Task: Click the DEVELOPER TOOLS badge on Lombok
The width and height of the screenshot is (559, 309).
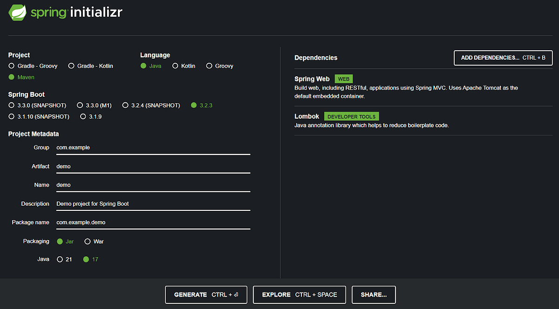Action: (351, 116)
